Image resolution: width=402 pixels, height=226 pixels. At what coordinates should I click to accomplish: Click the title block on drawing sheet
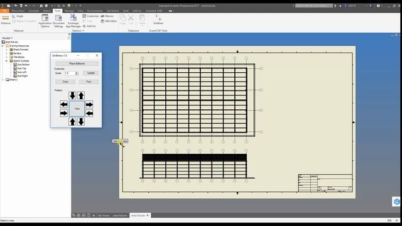pos(325,183)
